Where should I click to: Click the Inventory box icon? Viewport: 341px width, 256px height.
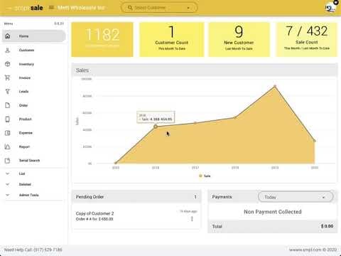[x=8, y=64]
